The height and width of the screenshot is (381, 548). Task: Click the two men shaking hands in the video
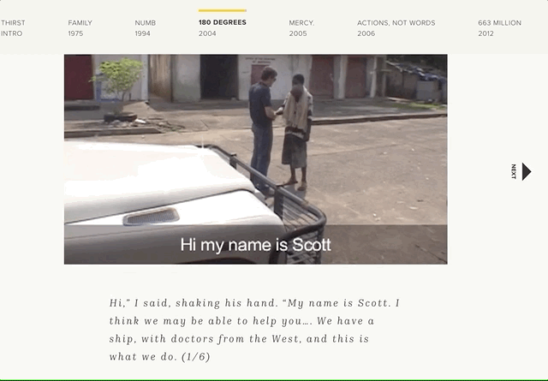[x=280, y=129]
